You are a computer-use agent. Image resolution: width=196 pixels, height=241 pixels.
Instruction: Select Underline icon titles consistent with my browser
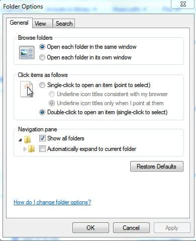[52, 94]
